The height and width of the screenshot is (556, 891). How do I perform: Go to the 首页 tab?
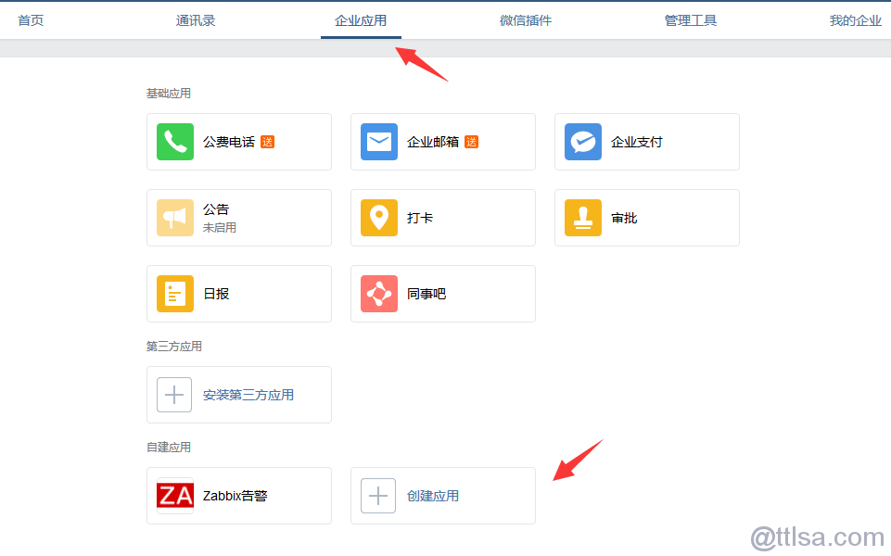pos(31,21)
